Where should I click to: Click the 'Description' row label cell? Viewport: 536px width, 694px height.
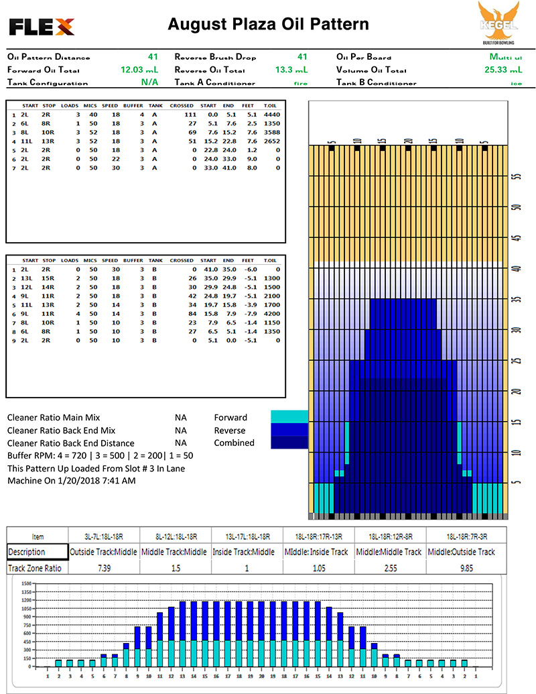[36, 552]
